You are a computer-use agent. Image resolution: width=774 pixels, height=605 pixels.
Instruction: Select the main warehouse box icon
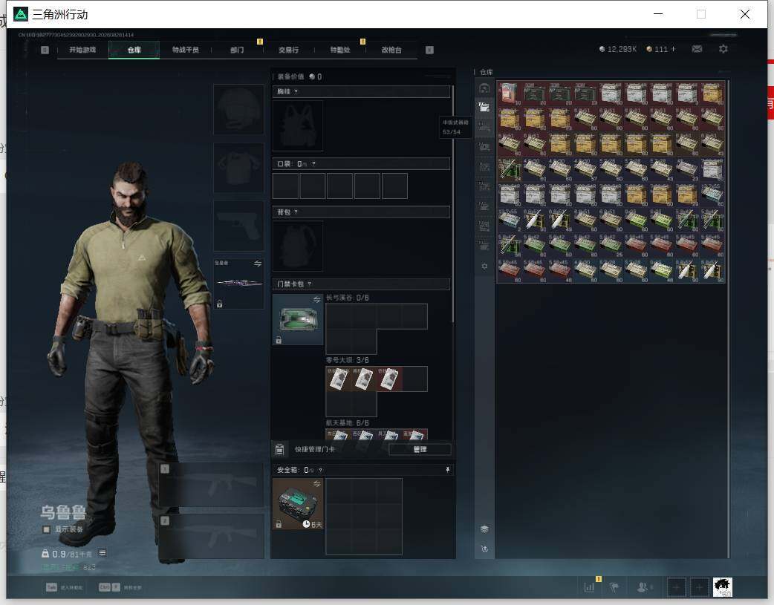pos(484,88)
